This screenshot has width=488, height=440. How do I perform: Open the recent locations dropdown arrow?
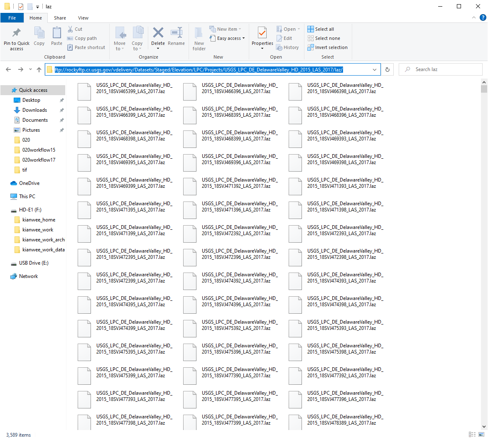click(30, 70)
